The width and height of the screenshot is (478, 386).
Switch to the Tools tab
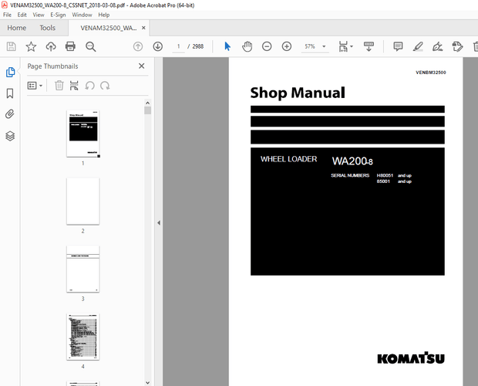coord(47,28)
